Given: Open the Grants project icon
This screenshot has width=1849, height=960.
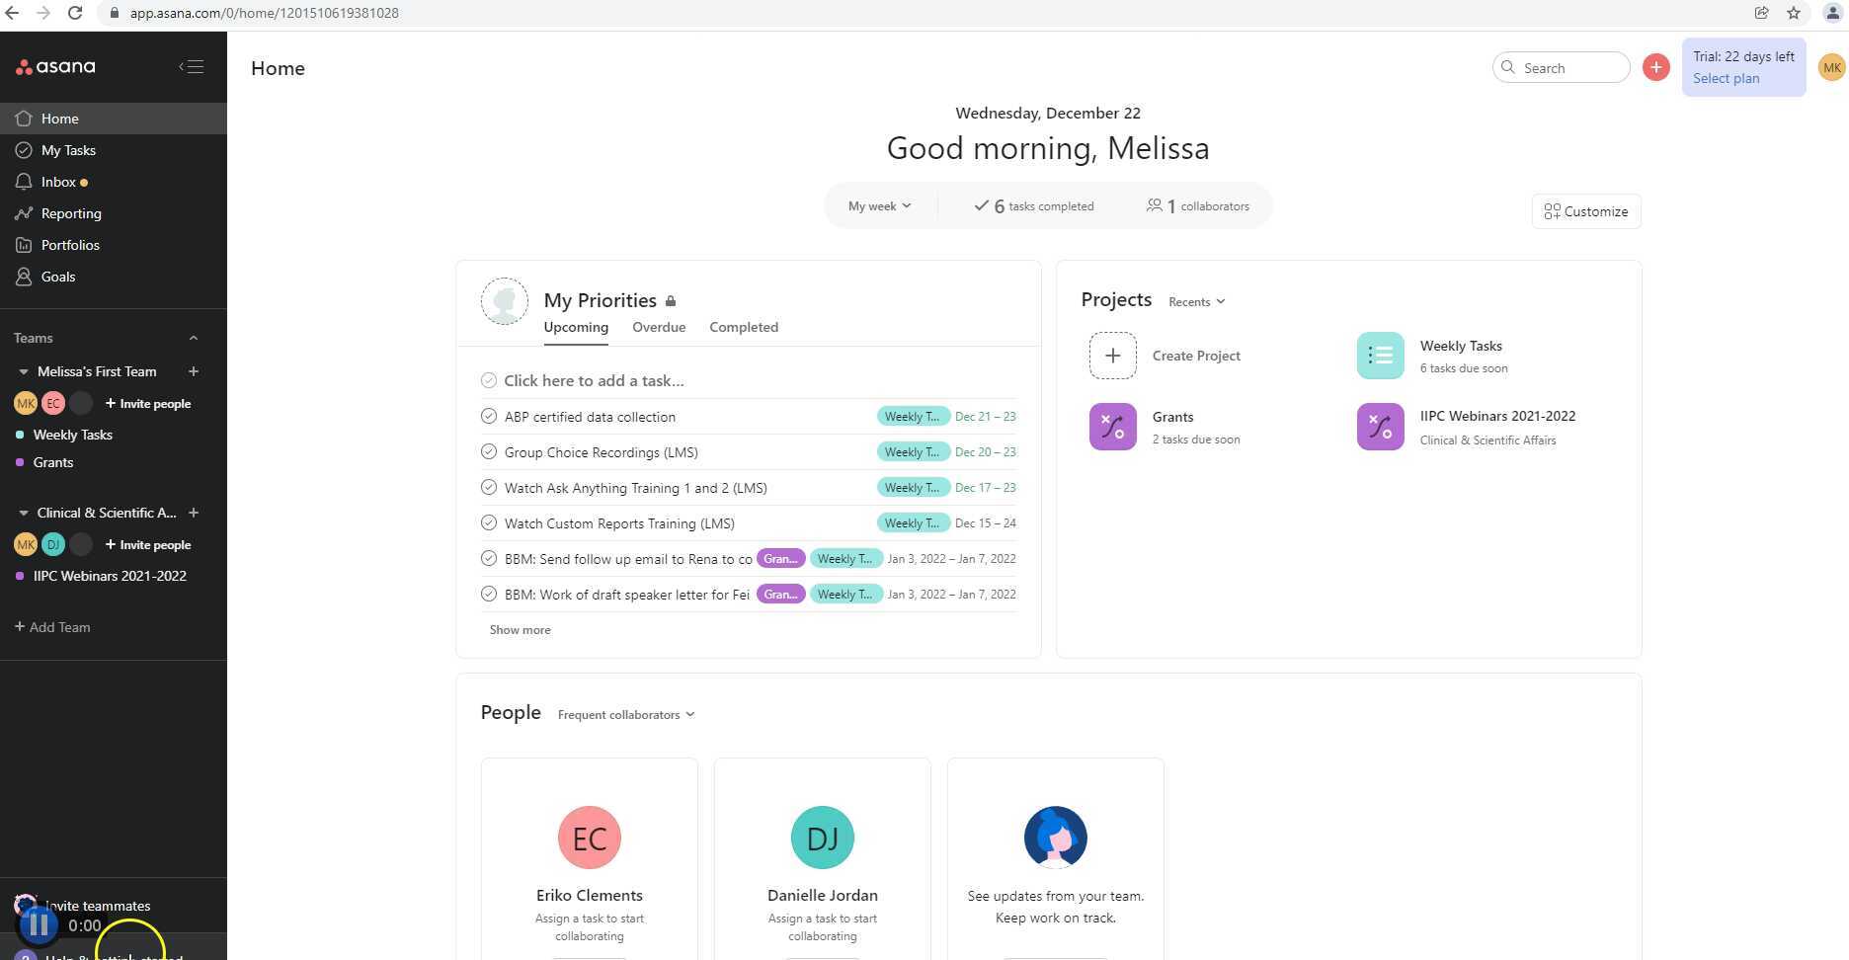Looking at the screenshot, I should click(x=1112, y=427).
